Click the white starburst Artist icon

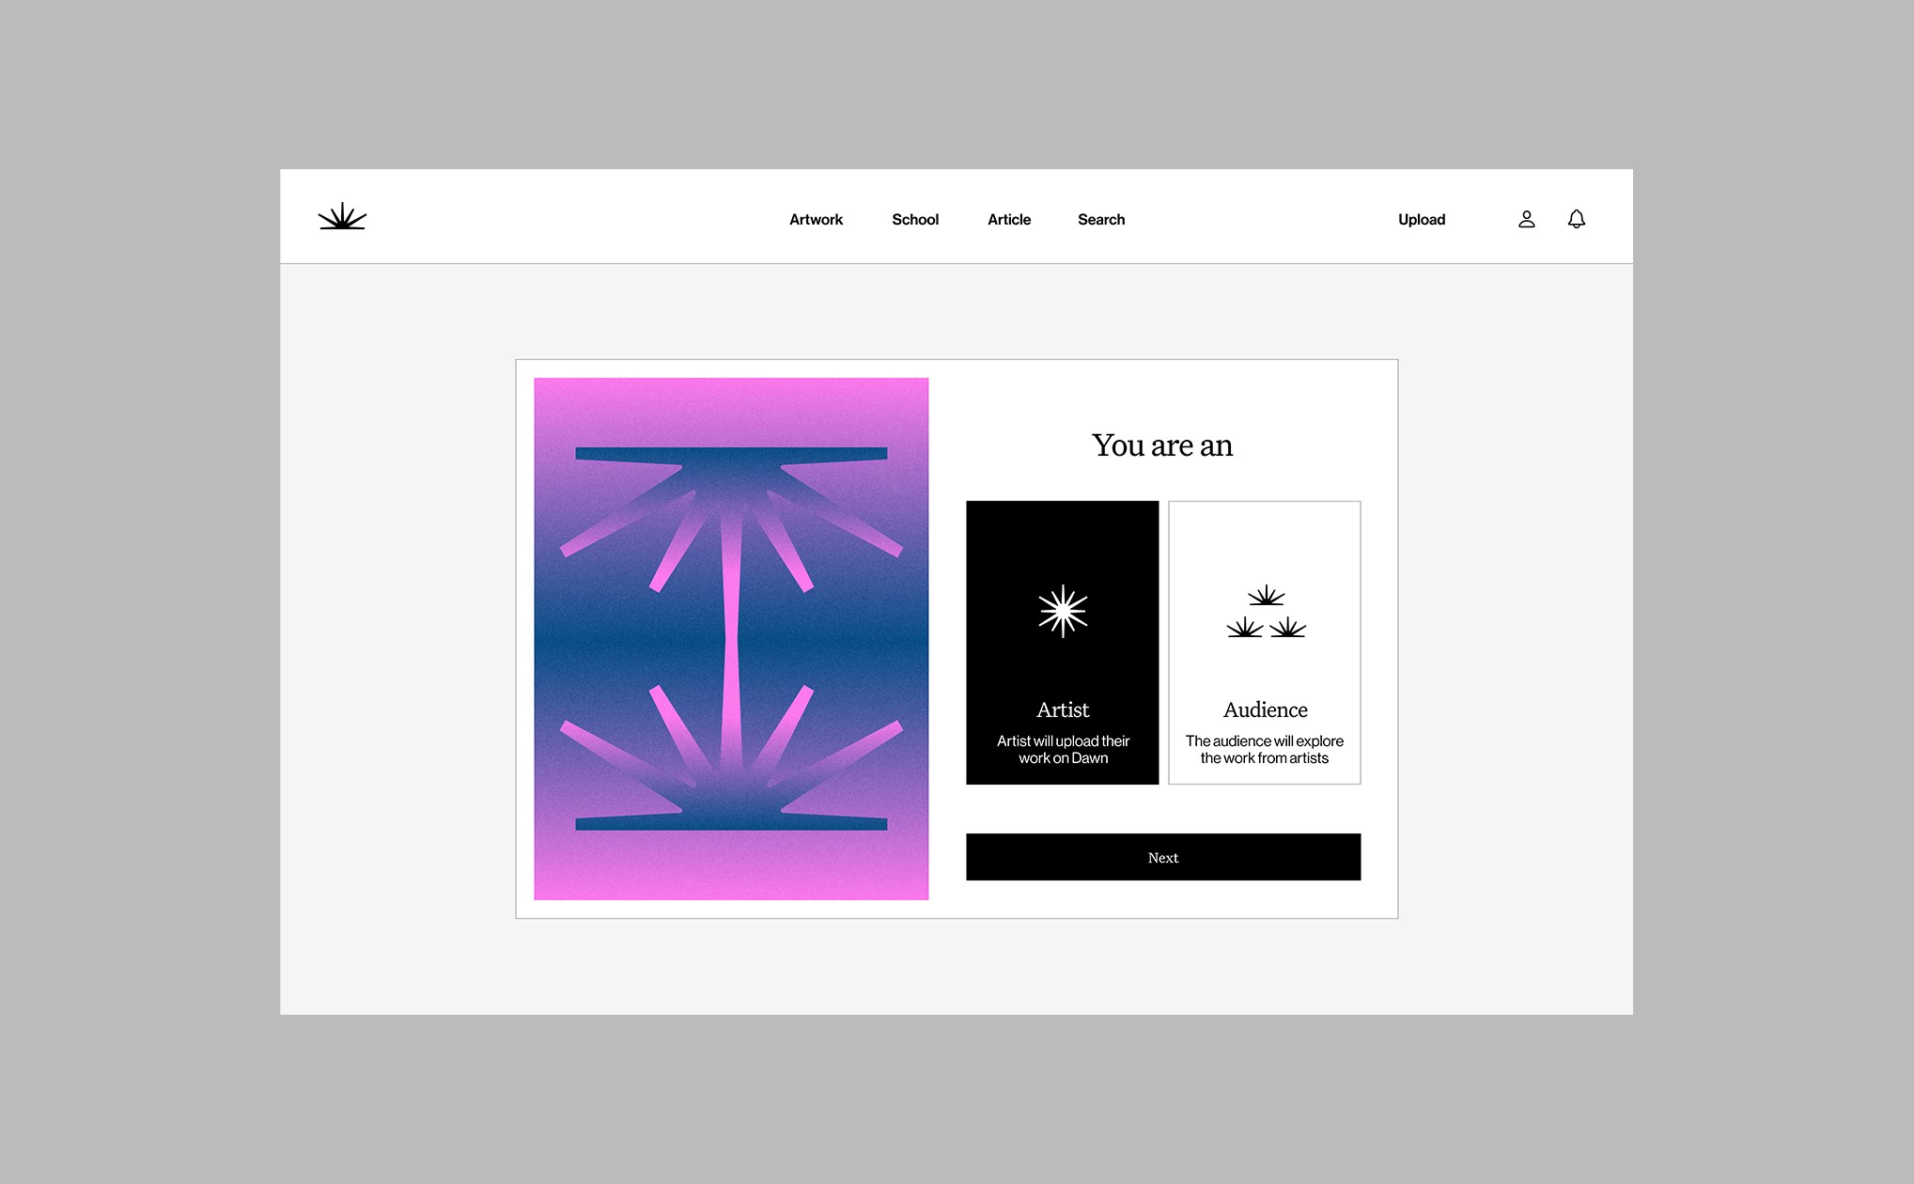click(x=1062, y=612)
